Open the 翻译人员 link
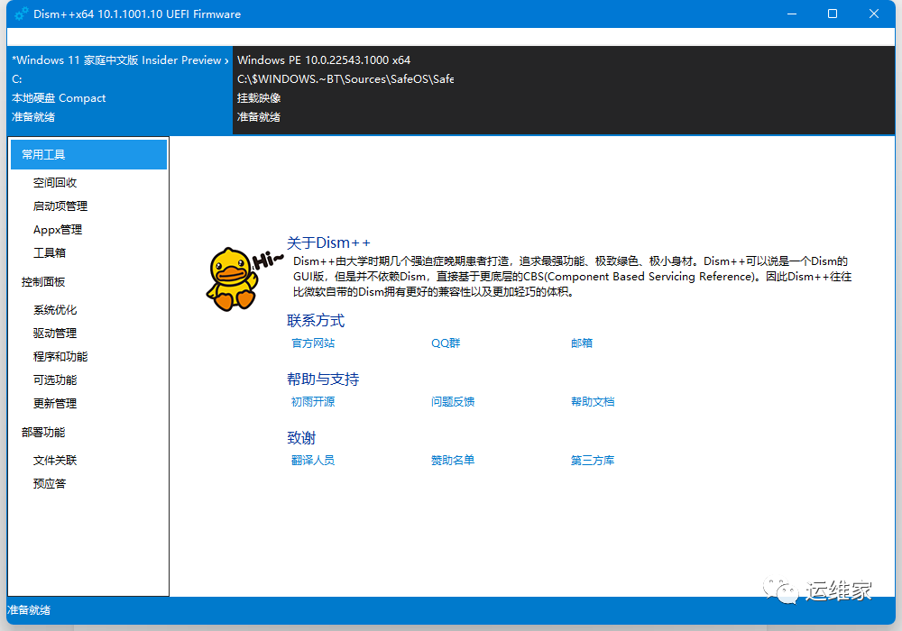 point(313,461)
